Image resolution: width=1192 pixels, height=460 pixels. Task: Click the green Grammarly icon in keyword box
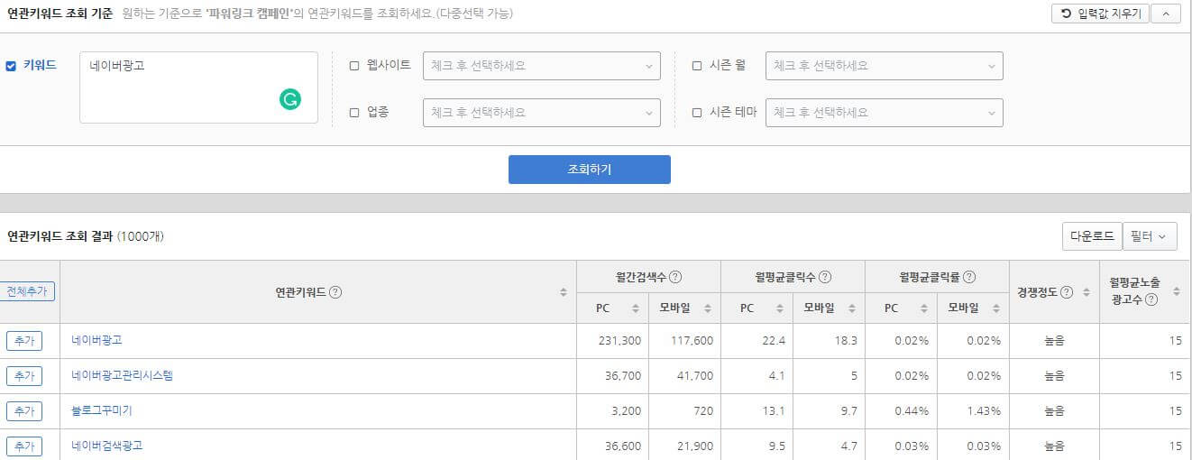289,100
